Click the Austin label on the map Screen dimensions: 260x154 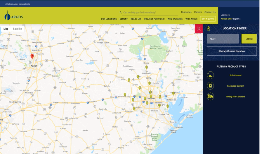point(34,66)
